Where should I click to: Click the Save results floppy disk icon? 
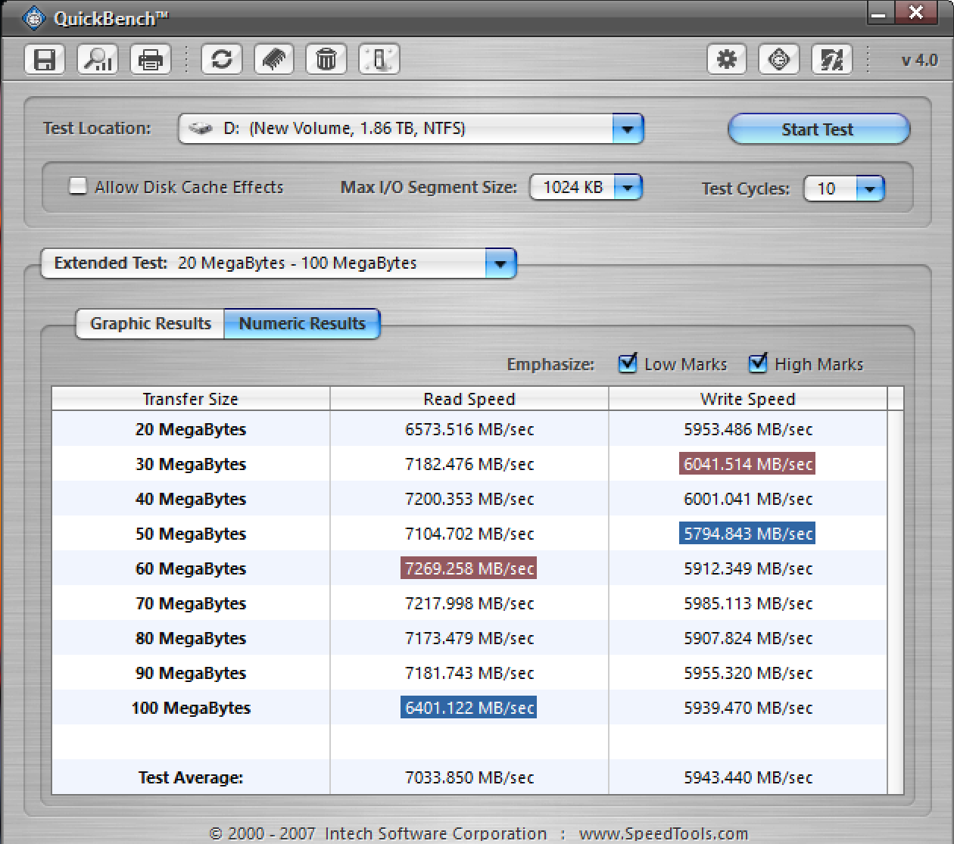tap(45, 59)
